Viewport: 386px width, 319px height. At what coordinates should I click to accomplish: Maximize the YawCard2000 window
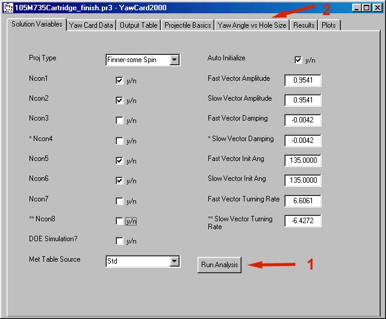pos(365,8)
